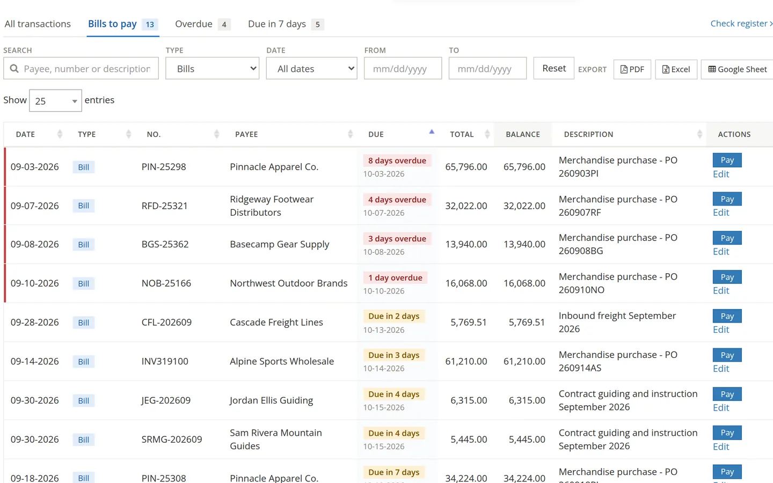Select the Bills to pay tab
The image size is (773, 483).
123,24
